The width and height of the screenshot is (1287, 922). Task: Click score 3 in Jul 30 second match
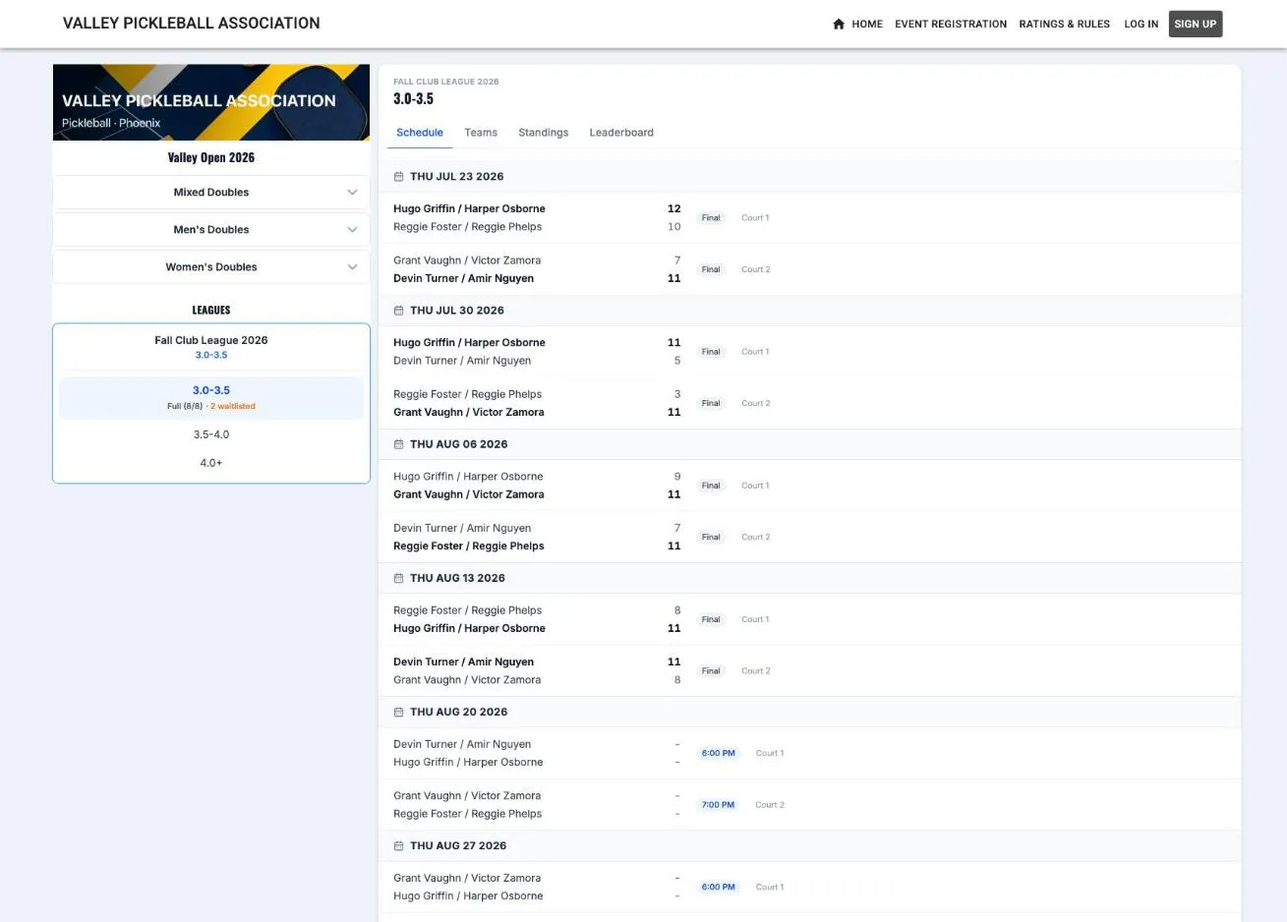[x=677, y=394]
